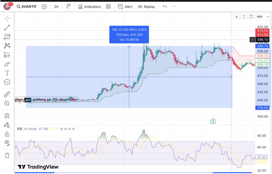Open the INR currency dropdown

pyautogui.click(x=262, y=16)
